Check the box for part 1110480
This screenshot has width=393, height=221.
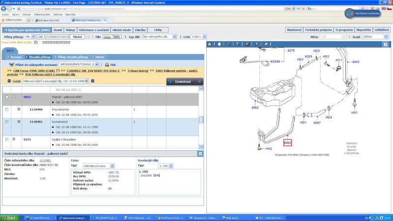pyautogui.click(x=6, y=109)
